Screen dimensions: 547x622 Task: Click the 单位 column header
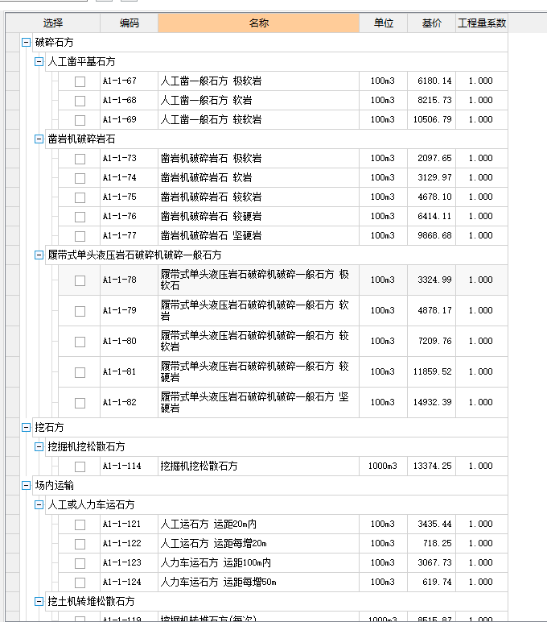click(x=384, y=23)
